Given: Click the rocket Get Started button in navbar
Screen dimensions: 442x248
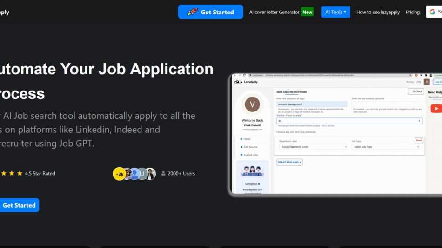Looking at the screenshot, I should (210, 12).
